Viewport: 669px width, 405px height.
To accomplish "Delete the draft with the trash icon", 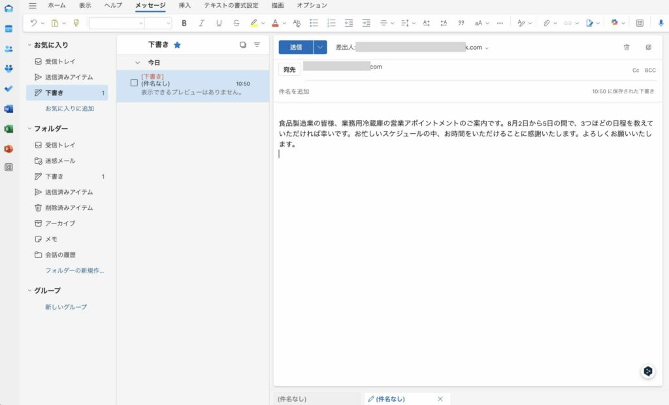I will coord(627,47).
